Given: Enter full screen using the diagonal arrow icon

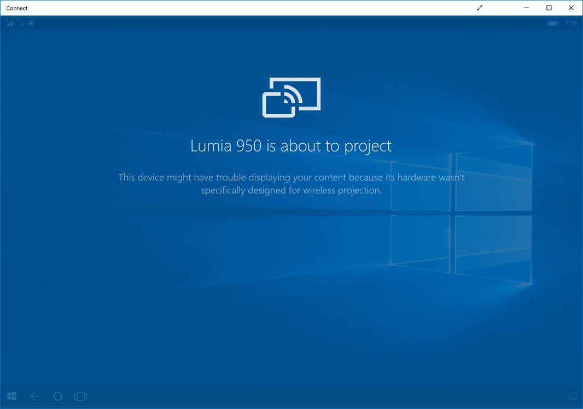Looking at the screenshot, I should click(x=479, y=8).
